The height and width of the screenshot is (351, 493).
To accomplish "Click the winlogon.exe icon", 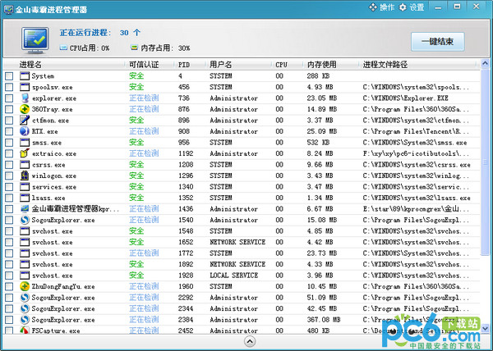I will (x=25, y=175).
